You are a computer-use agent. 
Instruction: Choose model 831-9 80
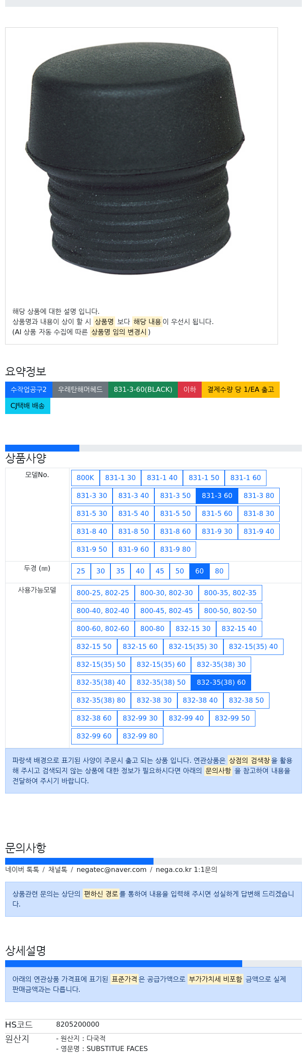[175, 550]
